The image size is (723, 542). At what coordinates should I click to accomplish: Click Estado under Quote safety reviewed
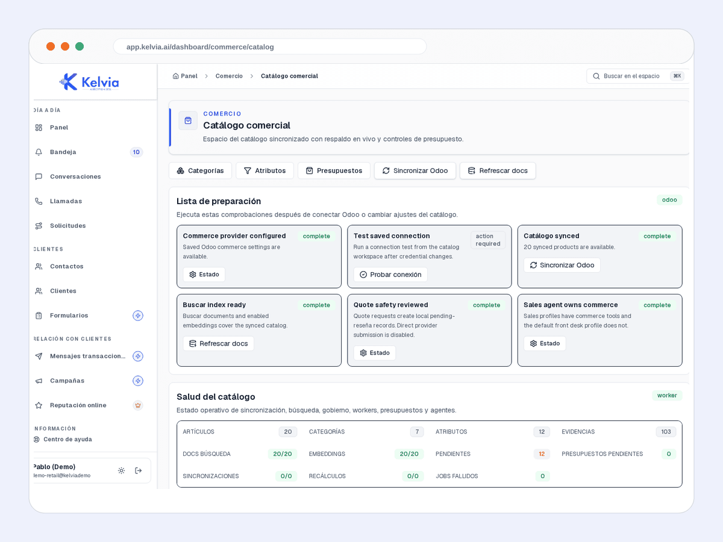pos(375,353)
